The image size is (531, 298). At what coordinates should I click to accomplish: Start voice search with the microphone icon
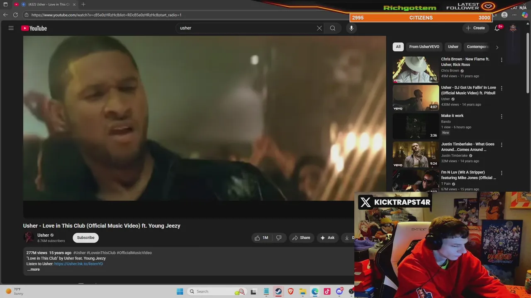[x=351, y=28]
